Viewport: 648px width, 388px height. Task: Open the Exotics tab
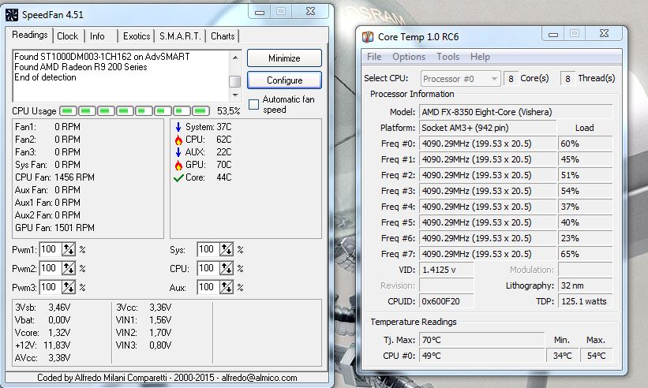click(x=137, y=36)
